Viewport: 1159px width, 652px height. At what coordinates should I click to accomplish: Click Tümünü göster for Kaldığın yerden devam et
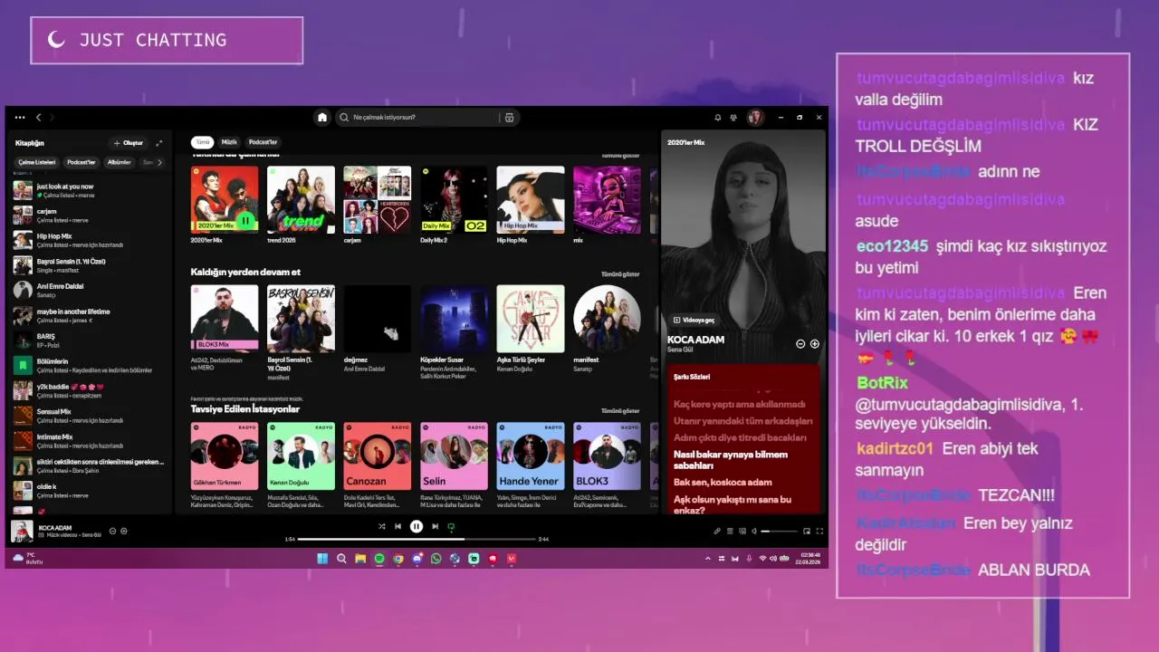click(x=620, y=273)
